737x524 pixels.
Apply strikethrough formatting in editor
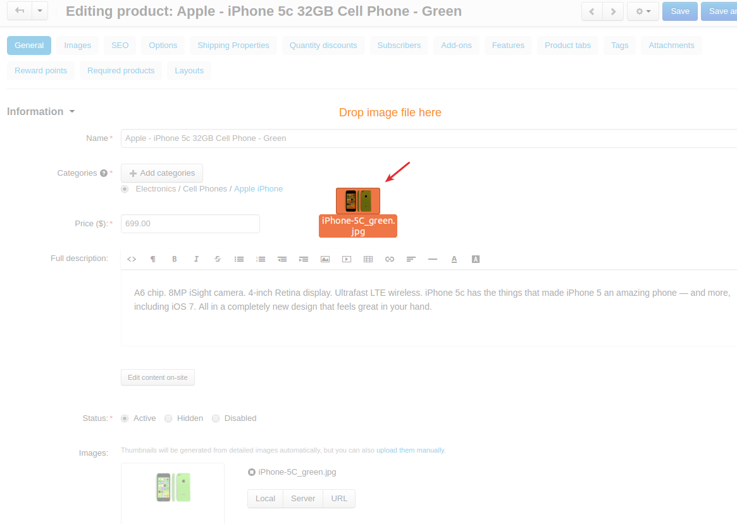click(218, 259)
